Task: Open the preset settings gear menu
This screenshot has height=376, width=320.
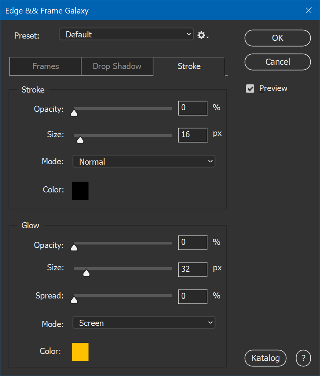Action: [203, 35]
